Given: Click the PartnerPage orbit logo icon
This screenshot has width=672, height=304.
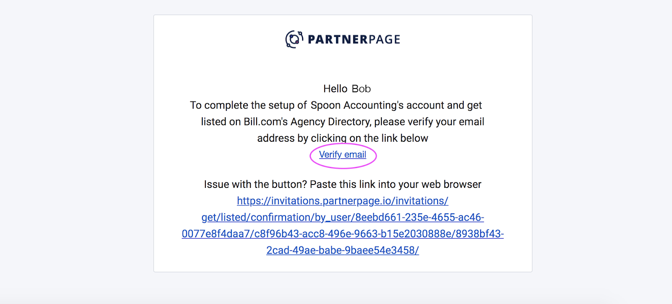Looking at the screenshot, I should click(294, 39).
